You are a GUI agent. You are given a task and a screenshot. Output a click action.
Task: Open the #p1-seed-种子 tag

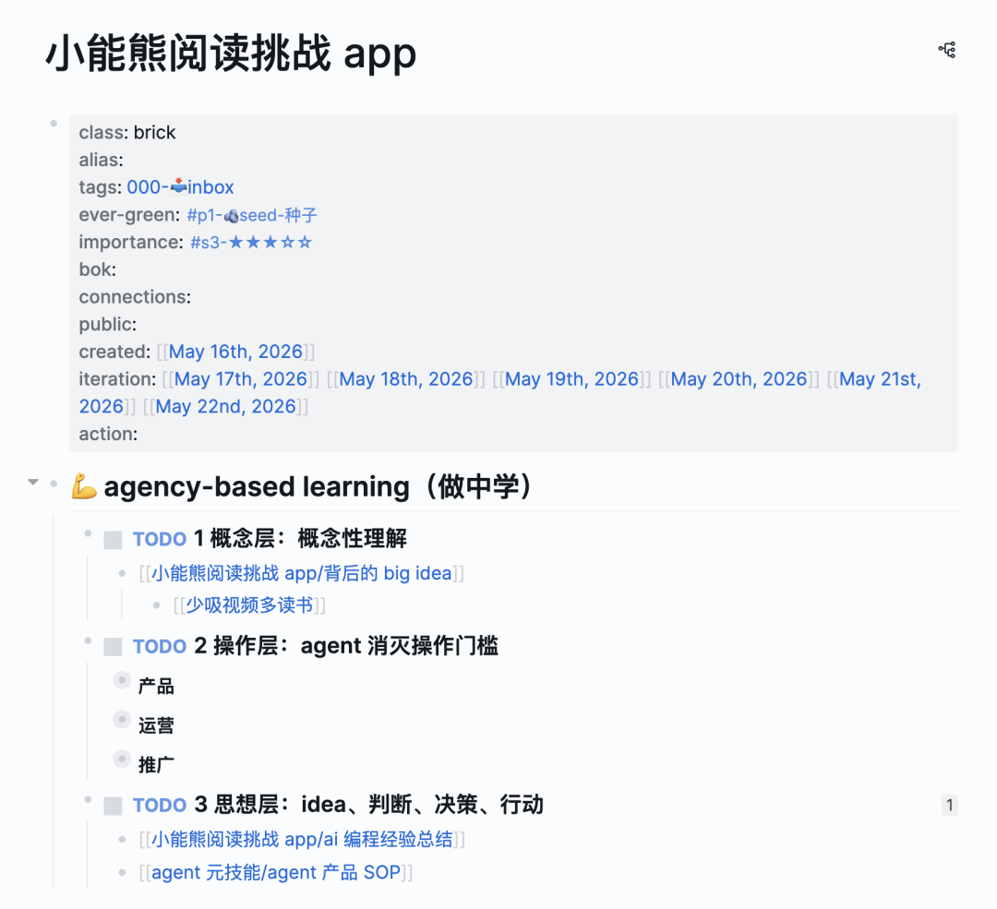tap(252, 215)
